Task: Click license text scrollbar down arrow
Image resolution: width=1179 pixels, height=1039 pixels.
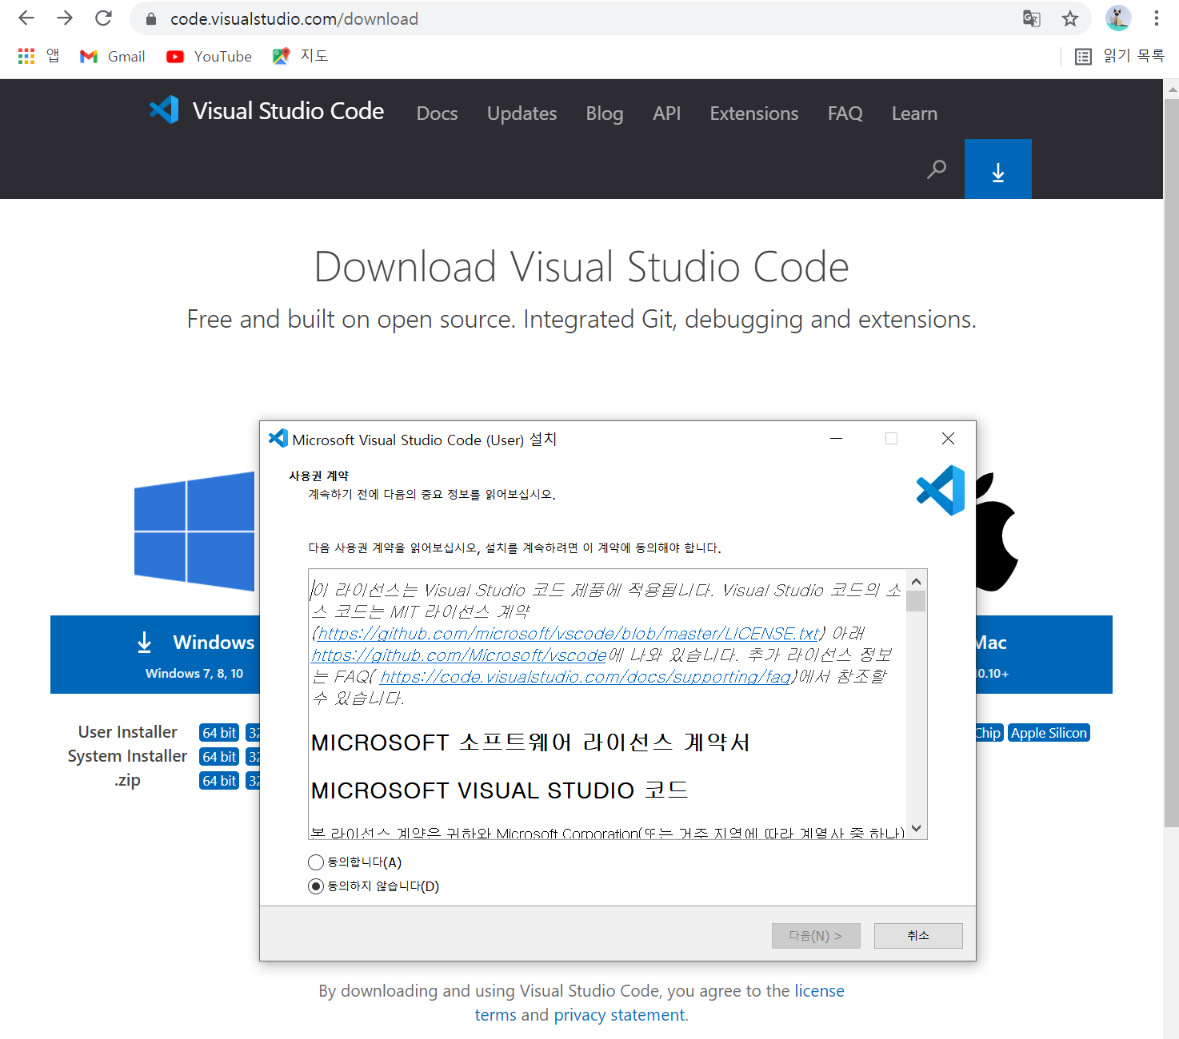Action: (x=917, y=828)
